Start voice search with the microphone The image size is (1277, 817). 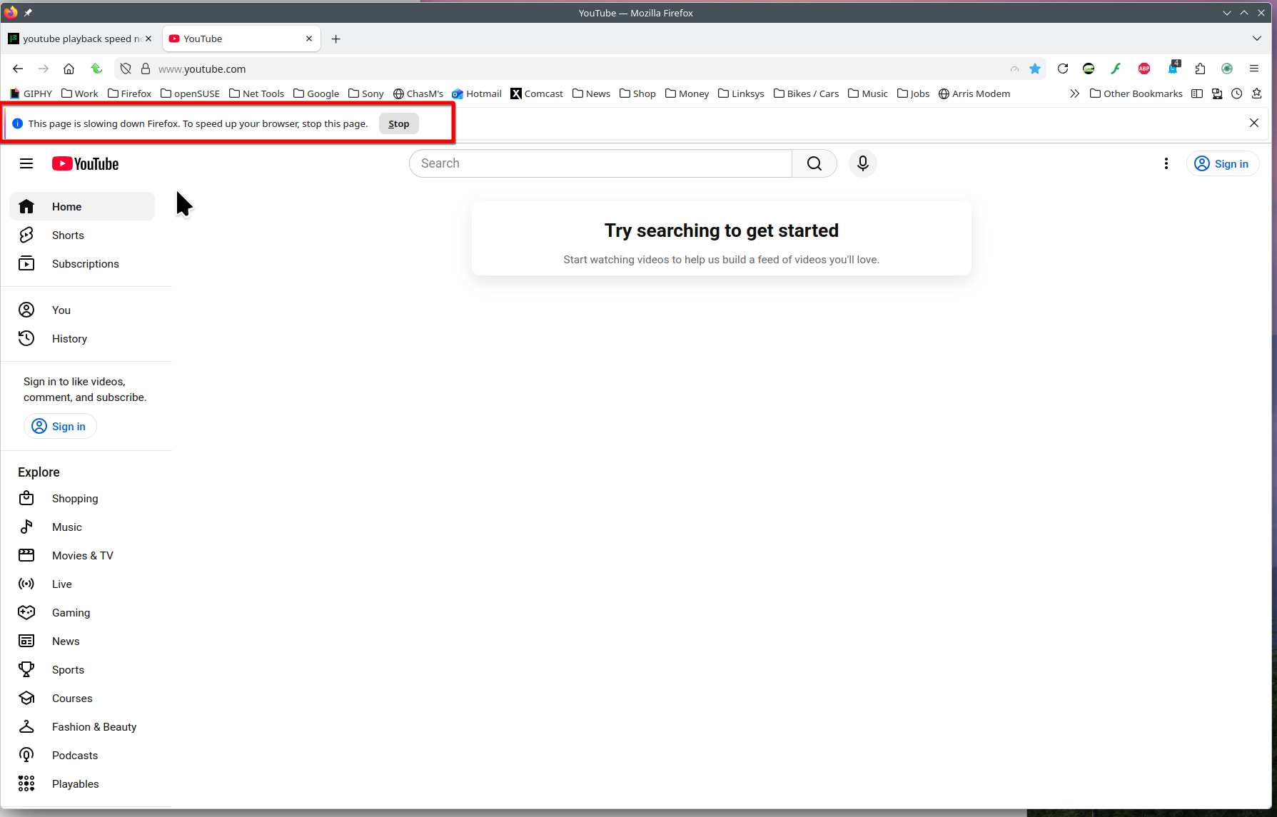pos(862,163)
